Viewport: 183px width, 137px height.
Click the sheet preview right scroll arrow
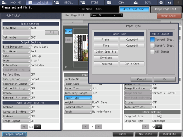171,22
